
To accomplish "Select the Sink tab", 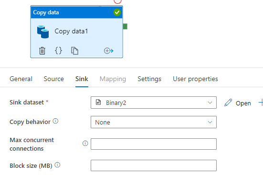I will pos(82,79).
